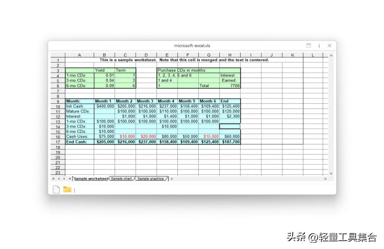Image resolution: width=384 pixels, height=249 pixels.
Task: Select the 'Mature CDs:' label cell
Action: click(80, 111)
